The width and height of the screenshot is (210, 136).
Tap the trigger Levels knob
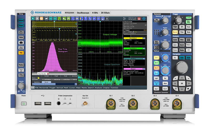point(178,21)
